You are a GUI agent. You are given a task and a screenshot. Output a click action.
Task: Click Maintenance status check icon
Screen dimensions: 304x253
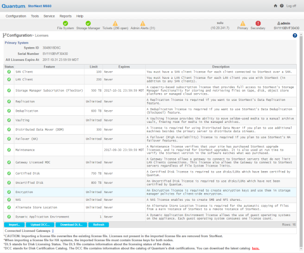click(x=9, y=150)
